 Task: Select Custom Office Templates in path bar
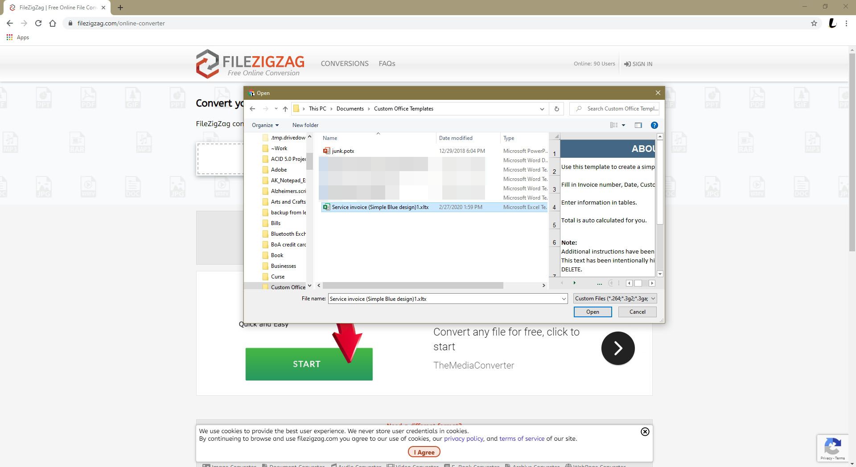coord(403,109)
